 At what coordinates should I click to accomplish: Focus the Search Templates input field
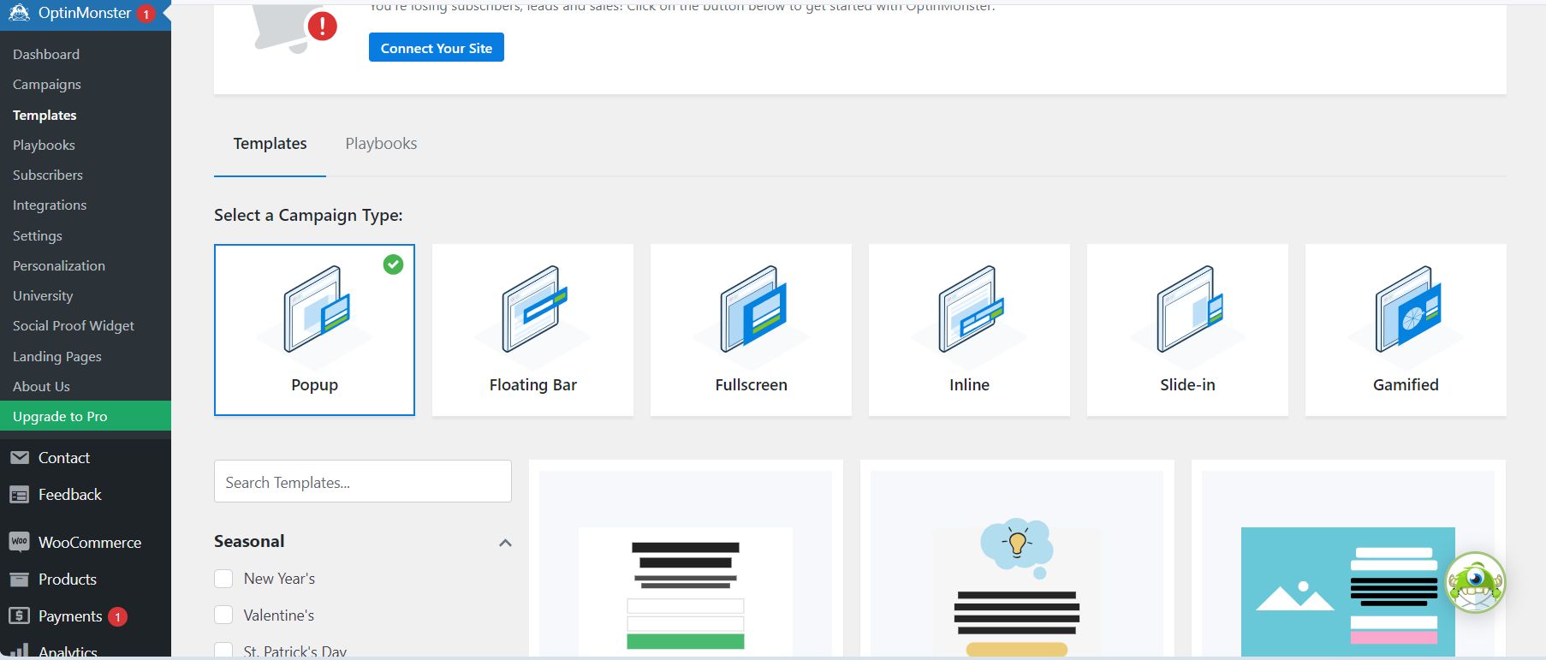[x=362, y=482]
